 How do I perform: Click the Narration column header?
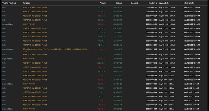(x=26, y=3)
